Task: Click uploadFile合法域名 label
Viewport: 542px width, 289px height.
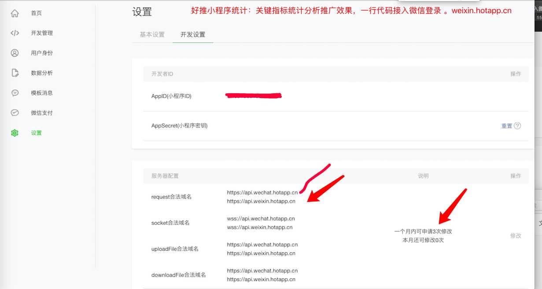Action: tap(175, 249)
